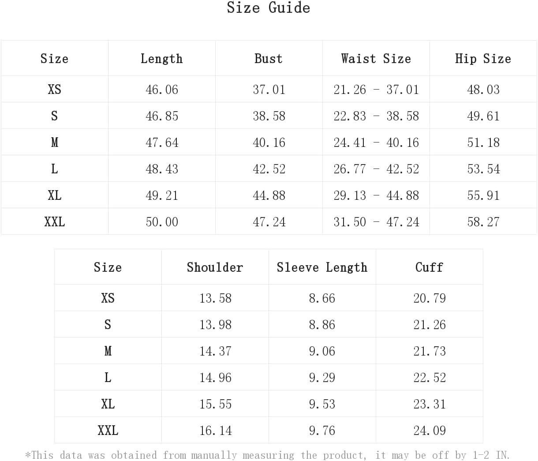This screenshot has height=461, width=538.
Task: Select the Waist Size column header
Action: [376, 59]
